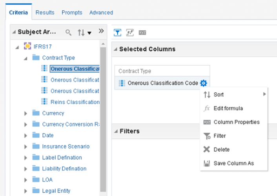Screen dimensions: 277x196
Task: Open the sort arrows dropdown in Subject Areas
Action: click(84, 32)
